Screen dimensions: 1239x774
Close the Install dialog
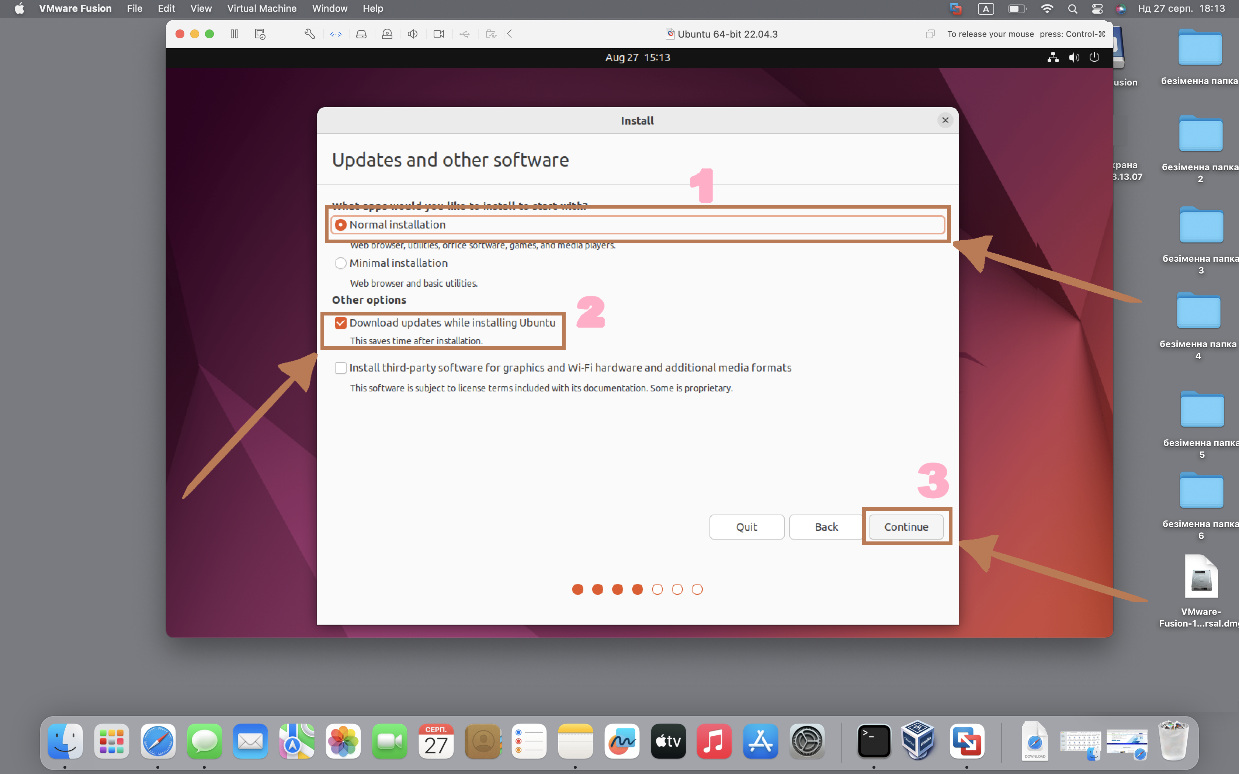(x=945, y=120)
